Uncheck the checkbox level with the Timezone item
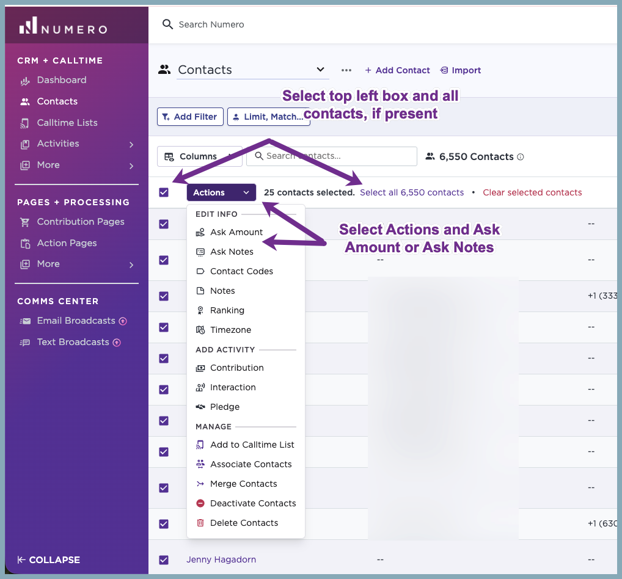 (x=164, y=327)
